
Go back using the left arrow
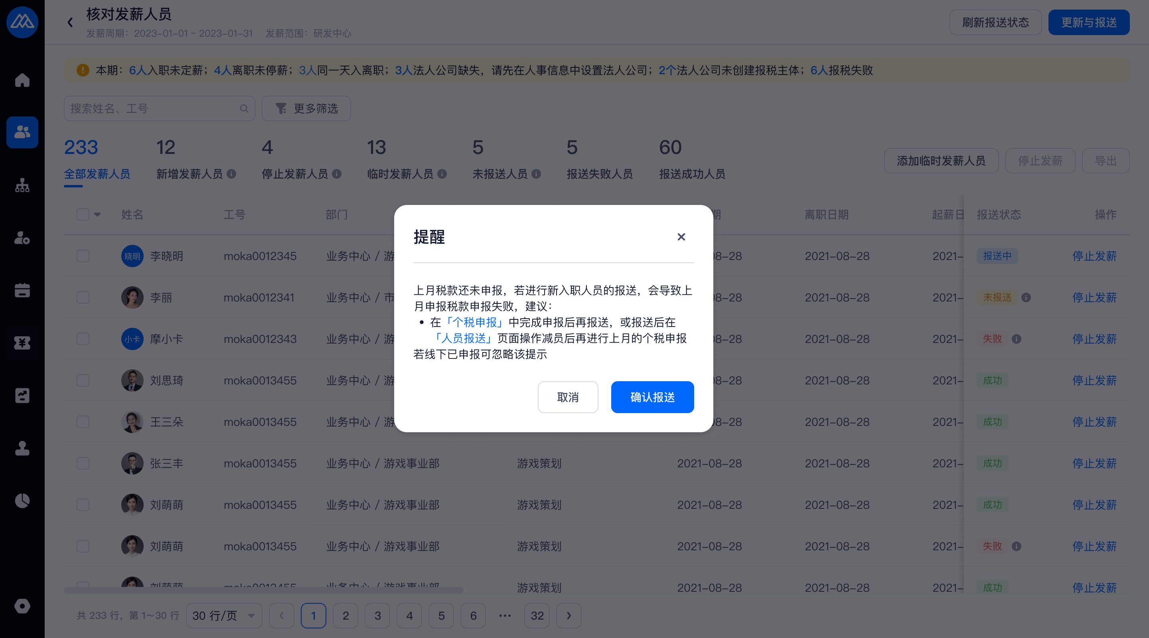tap(70, 22)
